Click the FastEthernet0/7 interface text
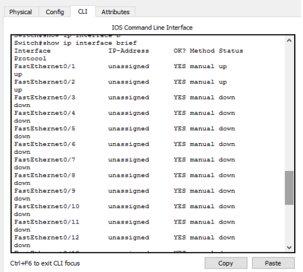This screenshot has width=303, height=272. pyautogui.click(x=44, y=160)
